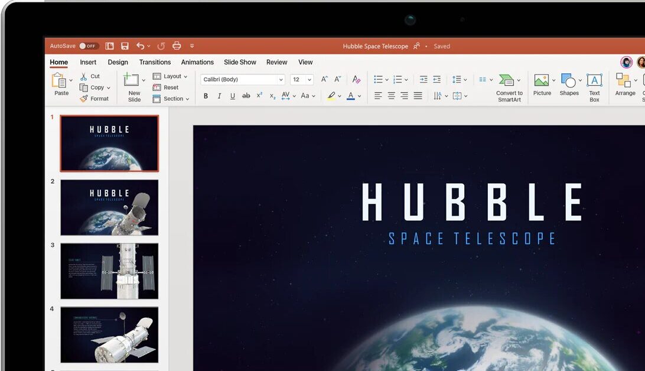Screen dimensions: 645x371
Task: Click the Line Spacing icon
Action: pyautogui.click(x=457, y=79)
